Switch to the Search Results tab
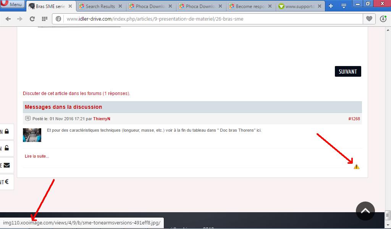The image size is (391, 229). click(x=100, y=6)
